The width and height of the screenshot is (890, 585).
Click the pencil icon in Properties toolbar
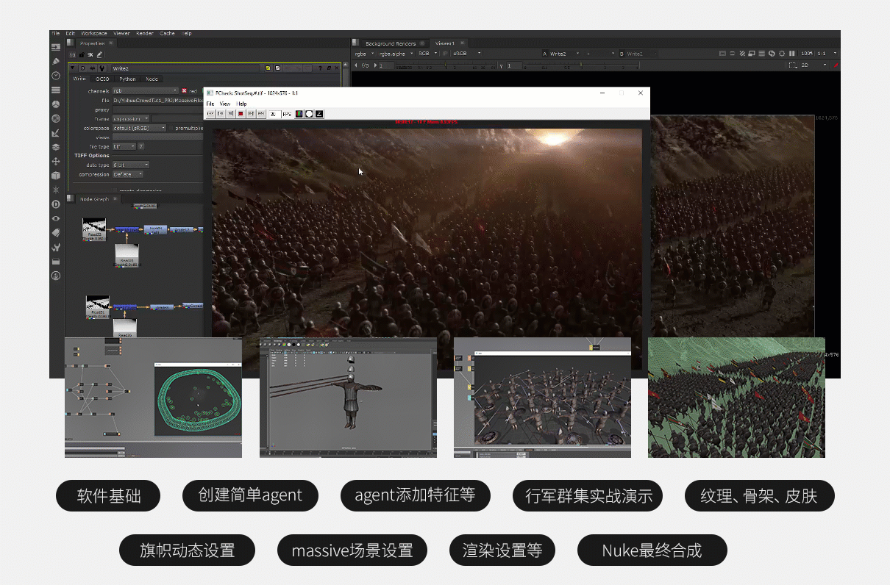(x=100, y=54)
